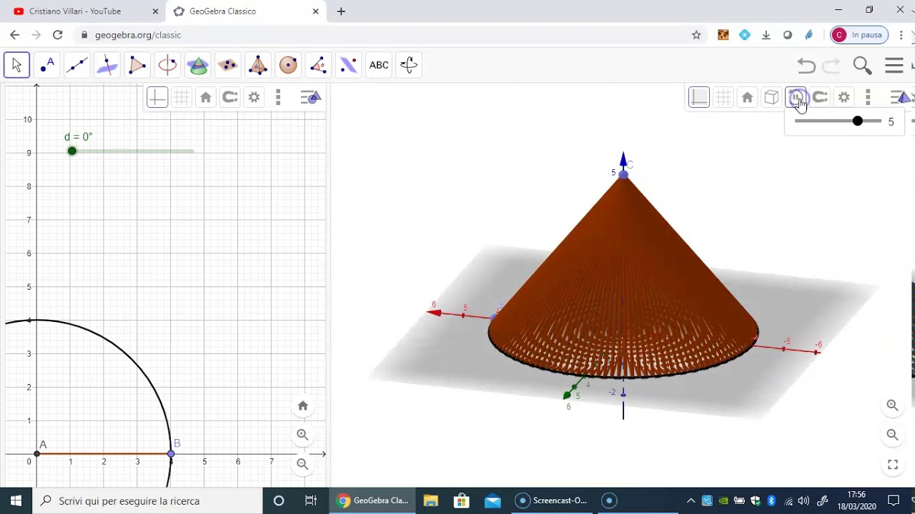Select the Point tool
The image size is (915, 514).
click(47, 65)
